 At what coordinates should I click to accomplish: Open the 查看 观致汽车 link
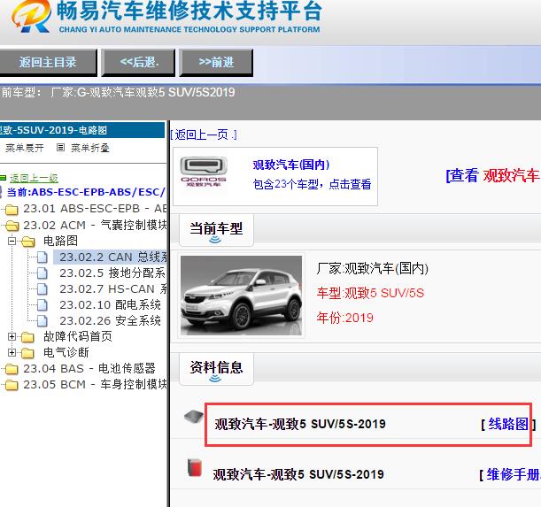point(492,175)
